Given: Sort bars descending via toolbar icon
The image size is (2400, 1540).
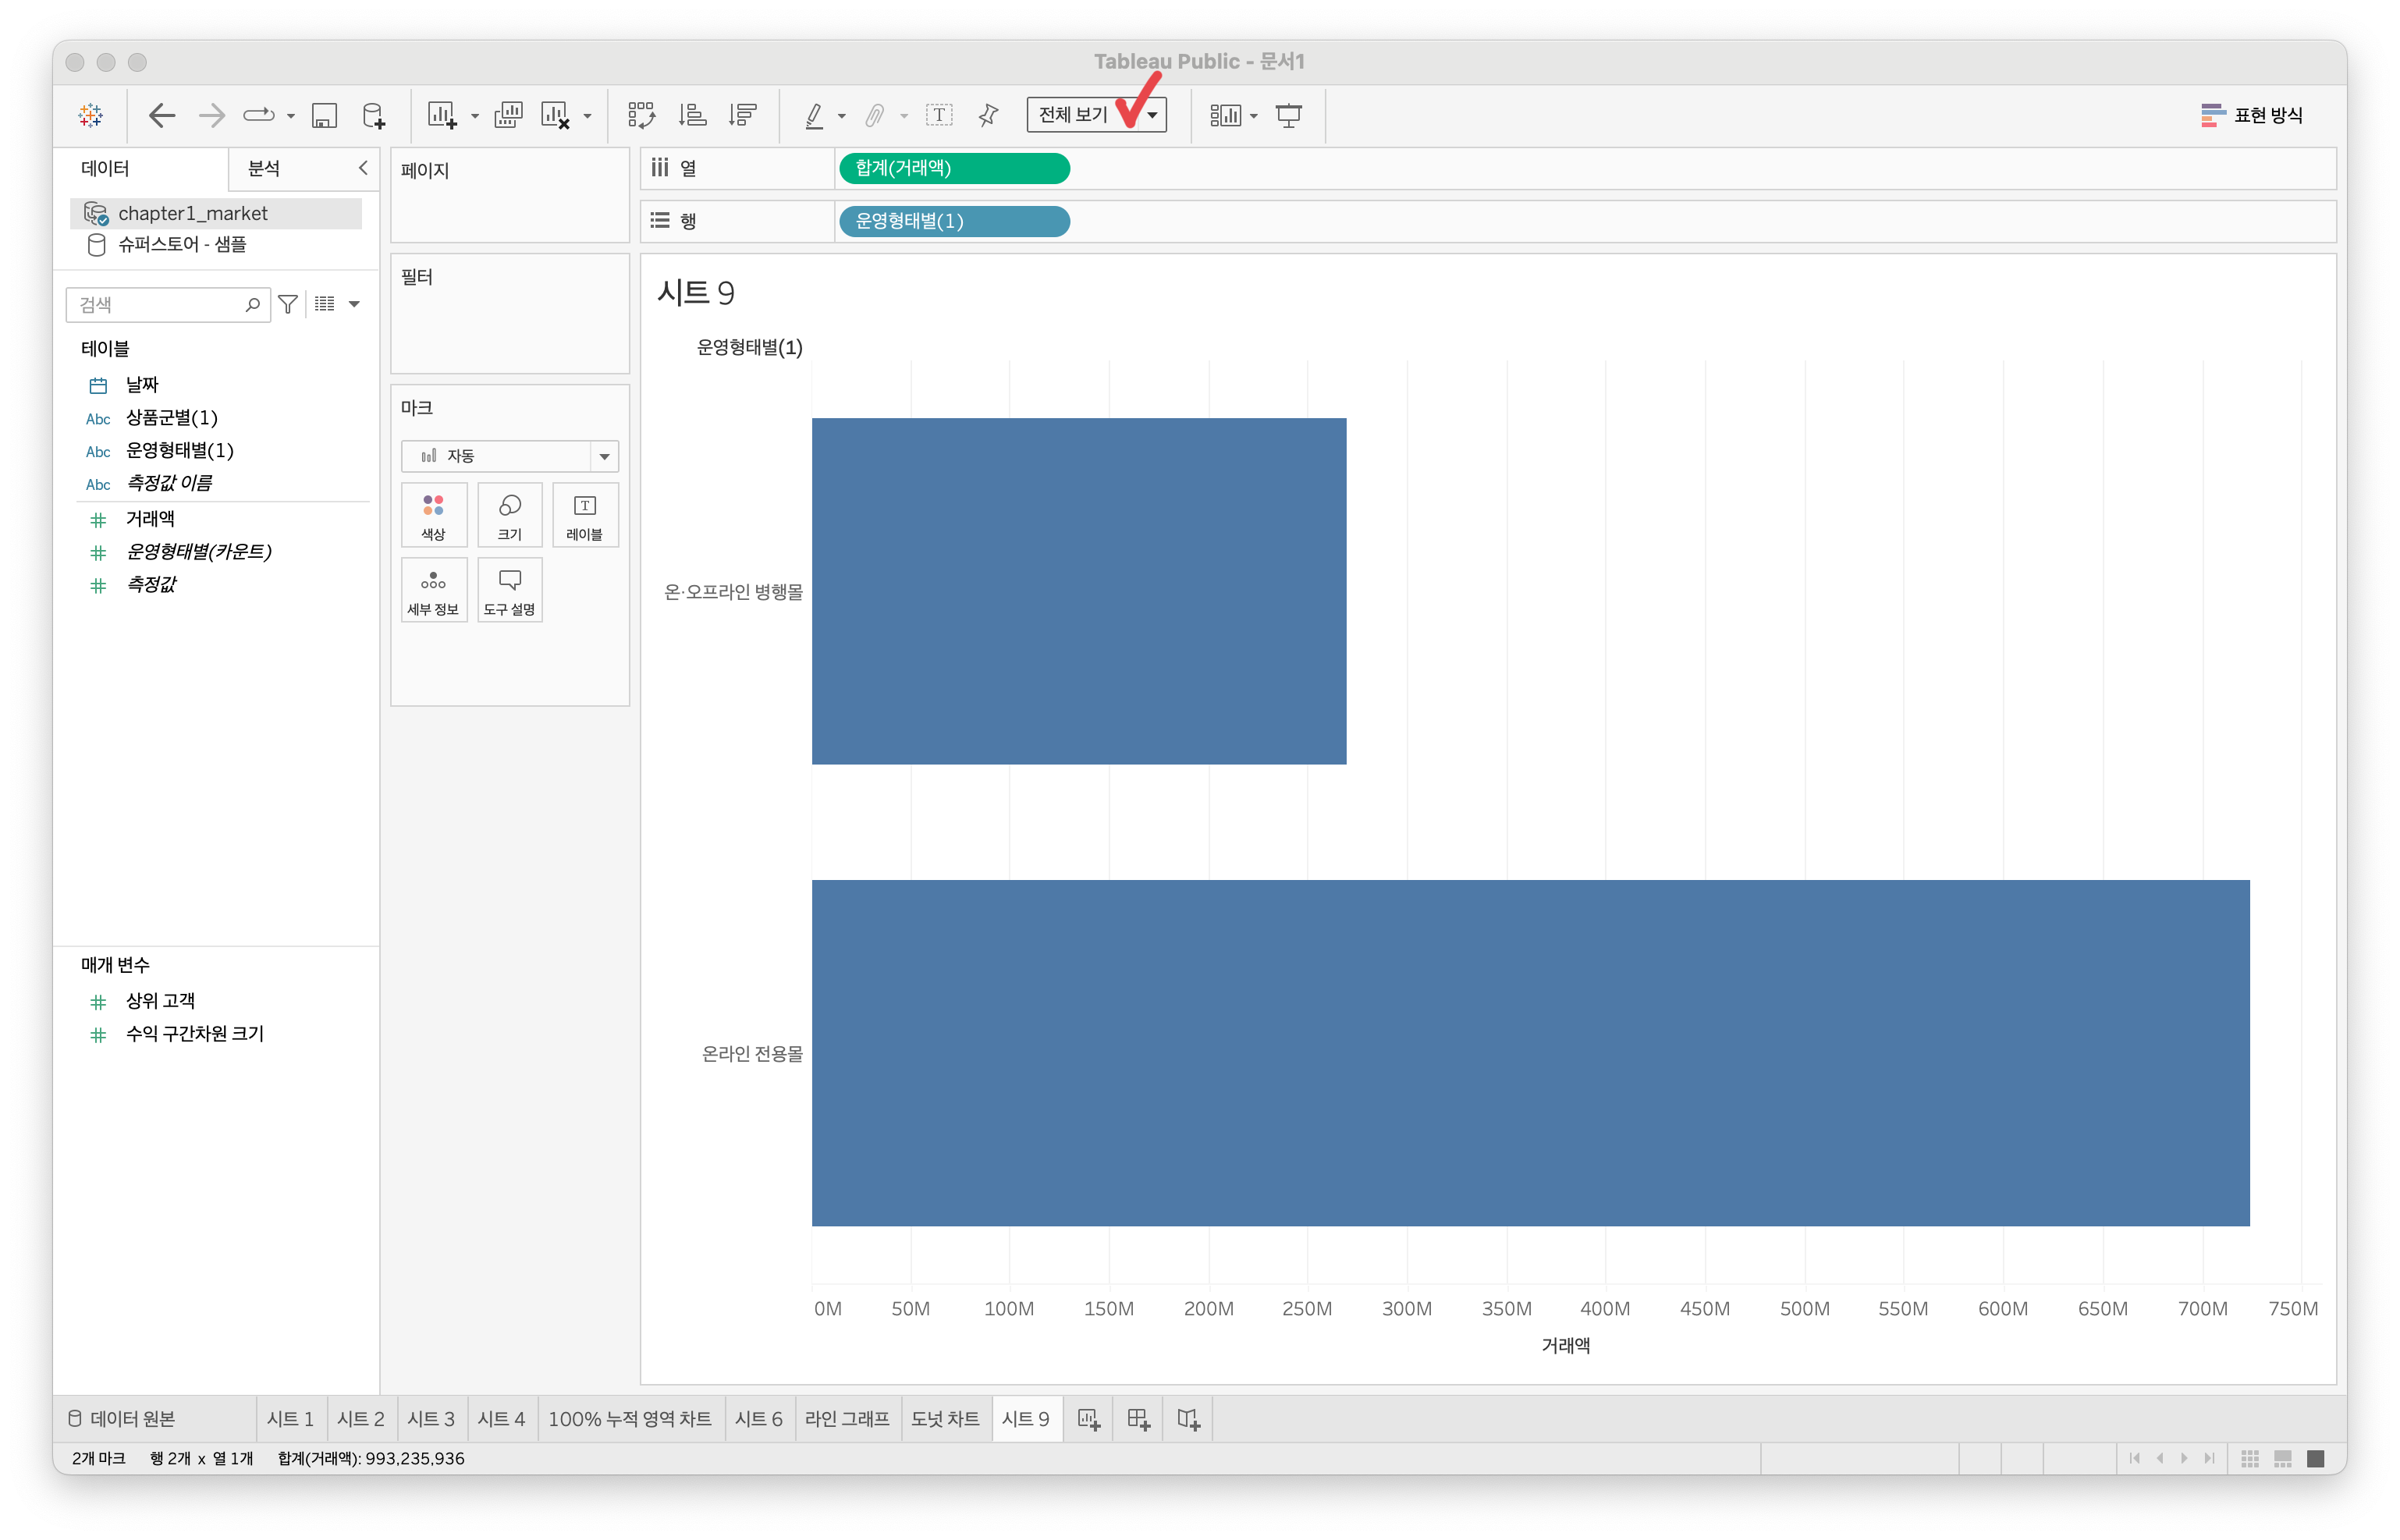Looking at the screenshot, I should (743, 115).
